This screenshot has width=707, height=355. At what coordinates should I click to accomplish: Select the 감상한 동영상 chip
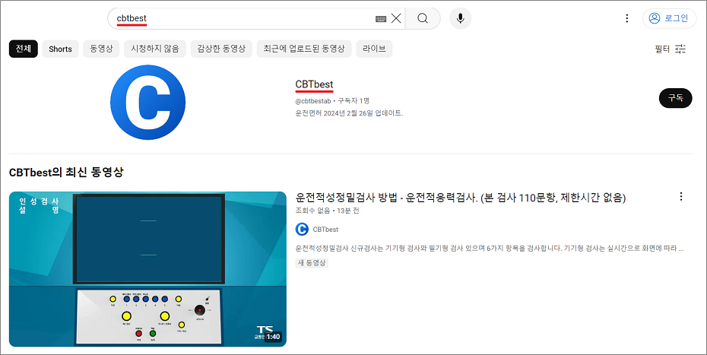[221, 49]
